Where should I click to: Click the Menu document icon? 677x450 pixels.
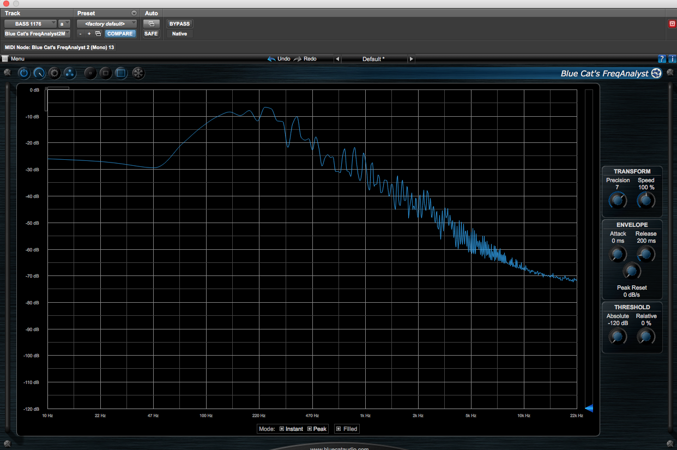[5, 58]
